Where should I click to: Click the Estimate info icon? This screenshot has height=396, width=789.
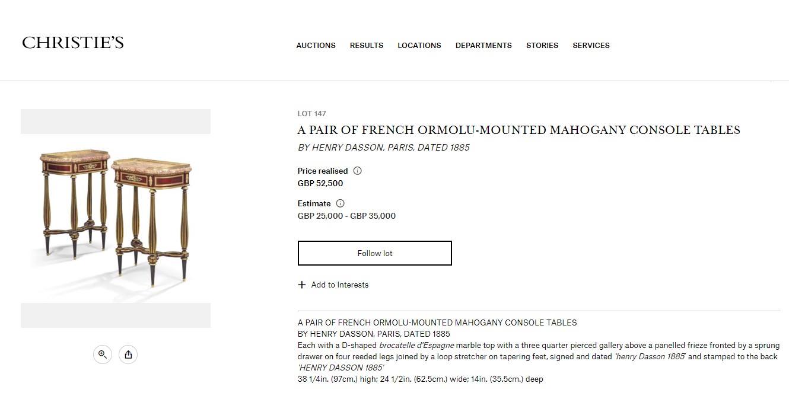coord(340,203)
